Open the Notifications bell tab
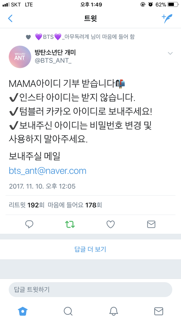Viewport: 181px width, 322px height. point(113,311)
